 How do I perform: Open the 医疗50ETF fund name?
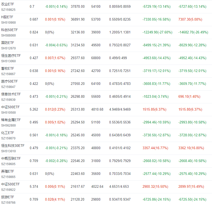point(10,81)
